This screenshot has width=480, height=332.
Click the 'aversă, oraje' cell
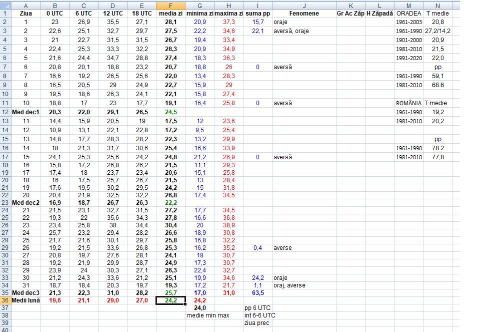coord(304,31)
